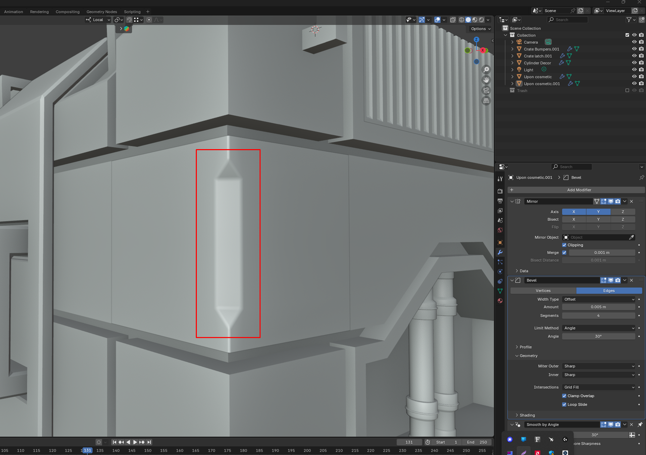
Task: Toggle the camera view gizmo
Action: (487, 91)
